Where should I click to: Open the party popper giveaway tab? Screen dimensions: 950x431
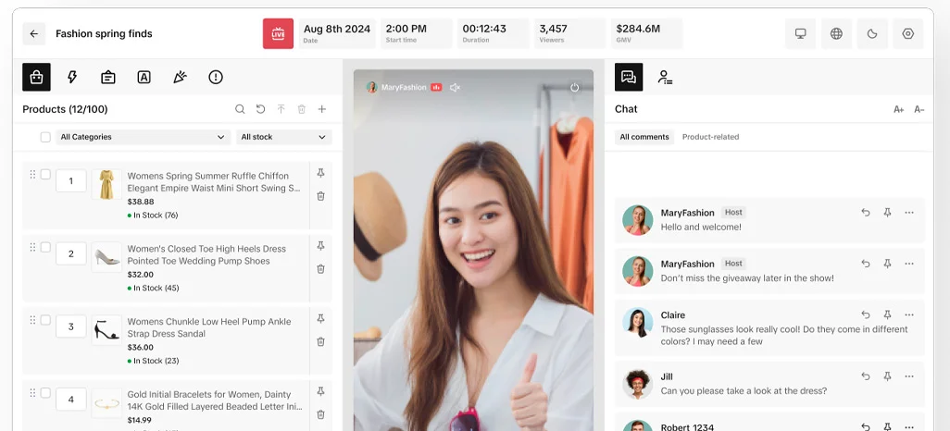tap(180, 77)
